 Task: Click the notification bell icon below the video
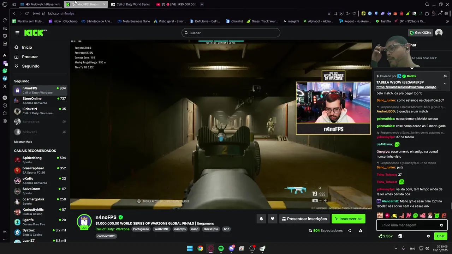261,219
